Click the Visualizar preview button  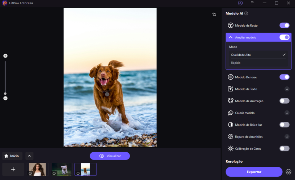pos(110,156)
